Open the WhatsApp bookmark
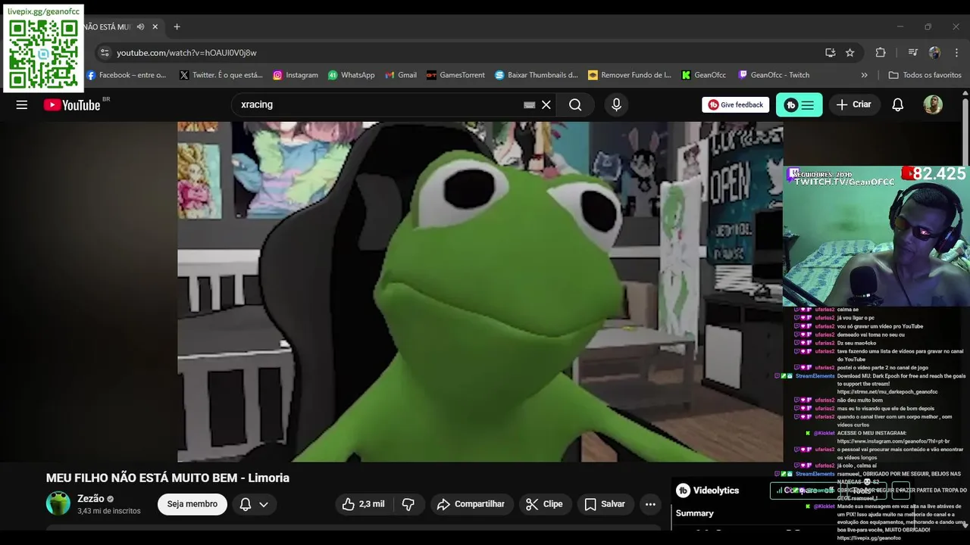The height and width of the screenshot is (545, 970). click(352, 75)
